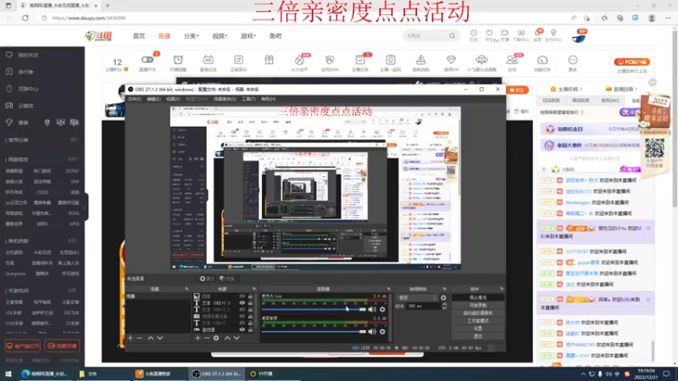Screen dimensions: 678x381
Task: Open the 场景集合(S) menu in OBS
Action: click(225, 99)
